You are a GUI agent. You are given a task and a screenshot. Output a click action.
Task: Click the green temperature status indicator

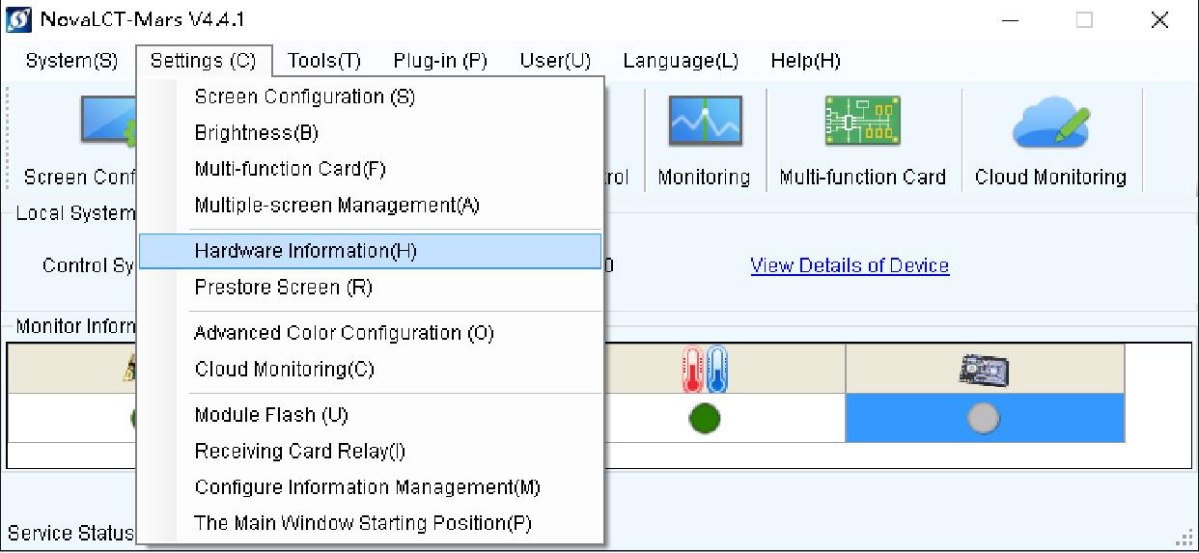tap(705, 419)
